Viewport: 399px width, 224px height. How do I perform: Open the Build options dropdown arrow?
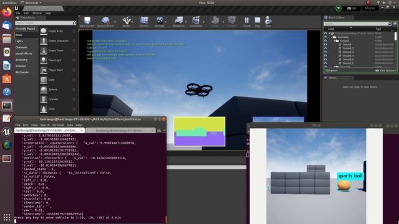223,22
